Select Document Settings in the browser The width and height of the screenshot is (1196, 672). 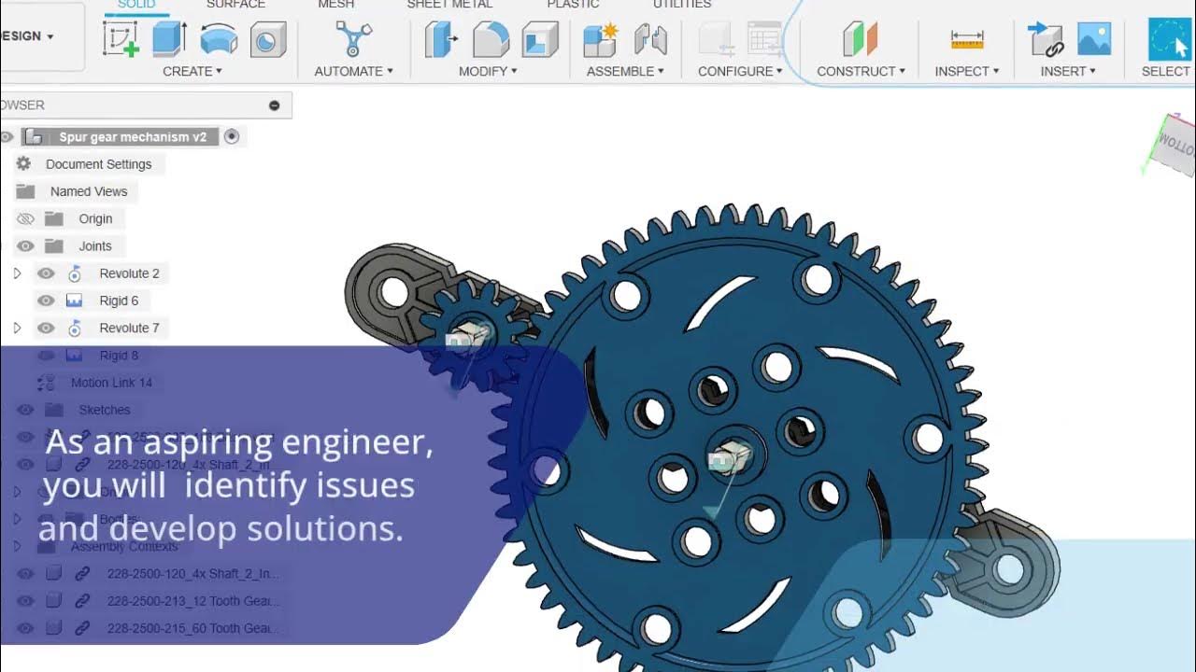[x=98, y=164]
